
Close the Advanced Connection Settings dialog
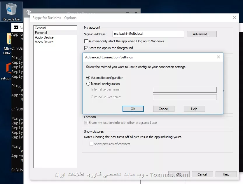[218, 57]
